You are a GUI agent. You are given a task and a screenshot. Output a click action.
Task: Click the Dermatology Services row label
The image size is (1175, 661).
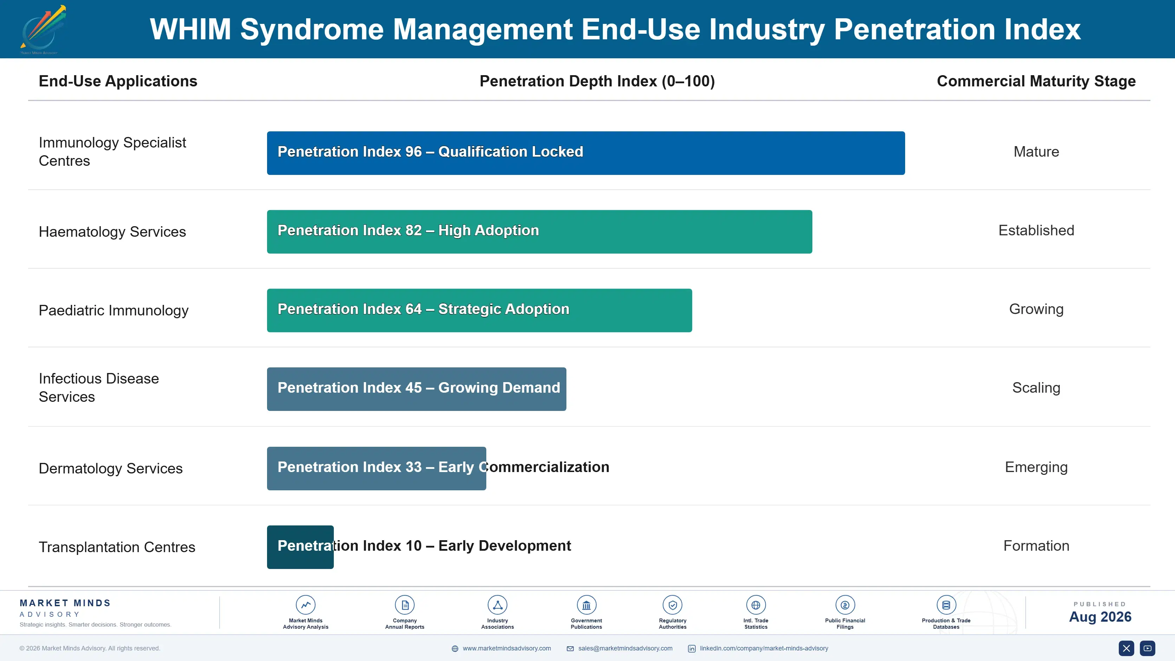coord(110,468)
